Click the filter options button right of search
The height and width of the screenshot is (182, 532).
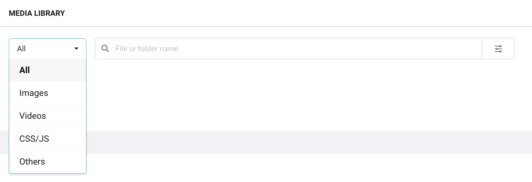coord(498,48)
